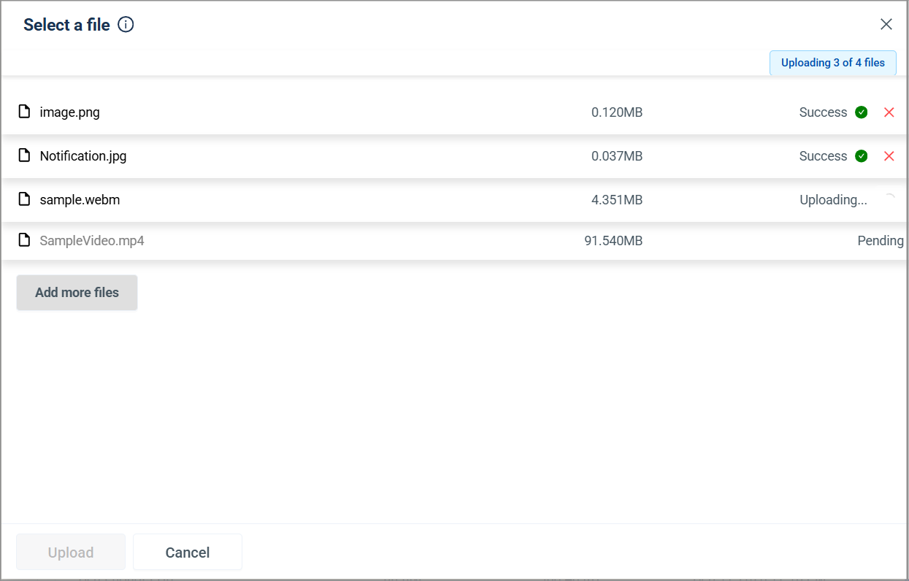Click the file icon next to Notification.jpg
Screen dimensions: 909x581
pyautogui.click(x=25, y=155)
